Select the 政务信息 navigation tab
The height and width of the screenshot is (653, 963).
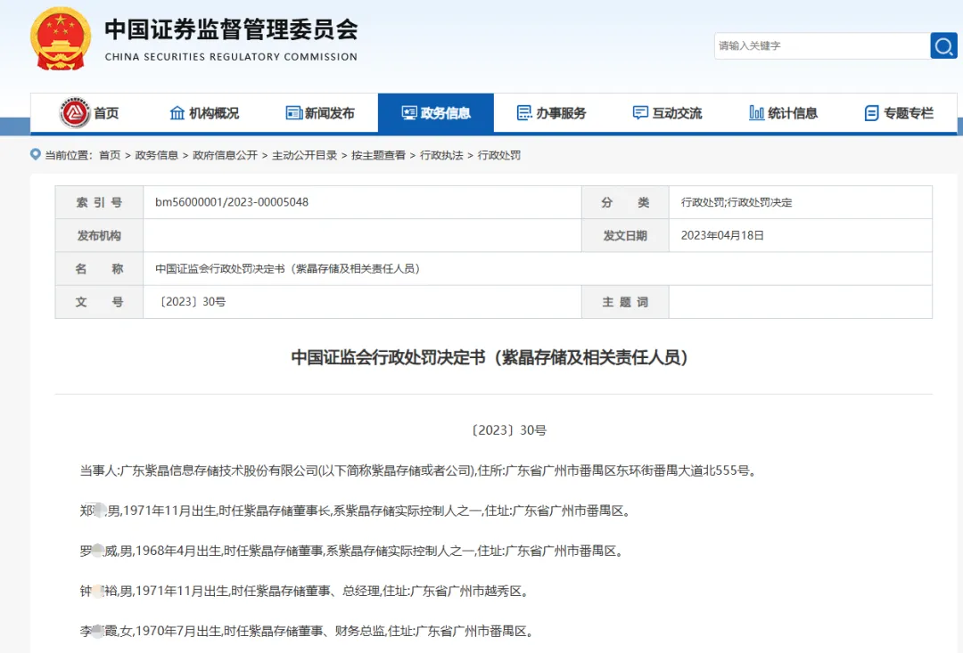click(436, 113)
